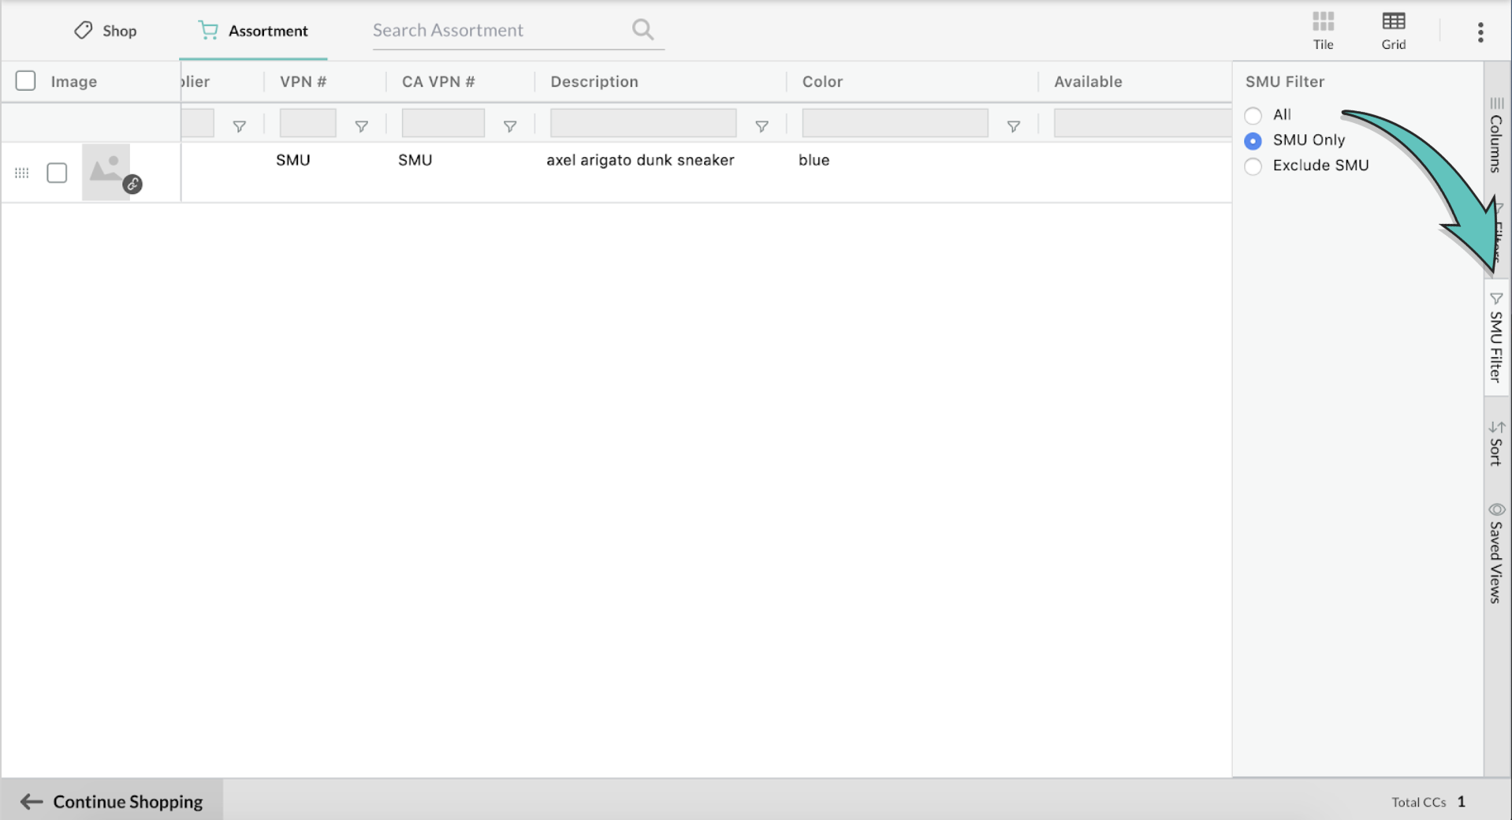This screenshot has width=1512, height=820.
Task: Open the Assortment tab
Action: pos(253,31)
